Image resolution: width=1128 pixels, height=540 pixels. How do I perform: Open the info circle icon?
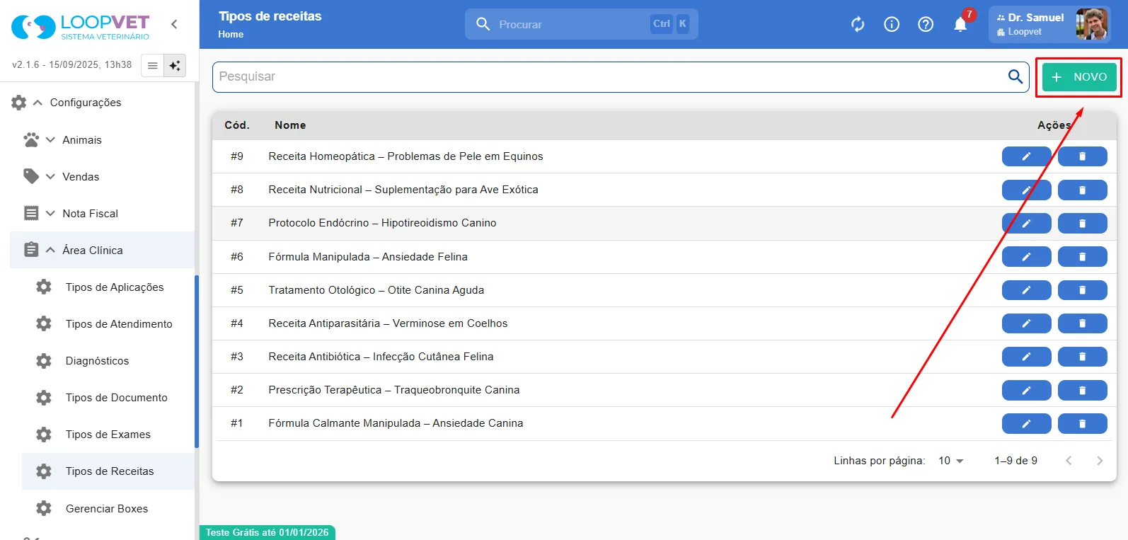click(x=892, y=25)
